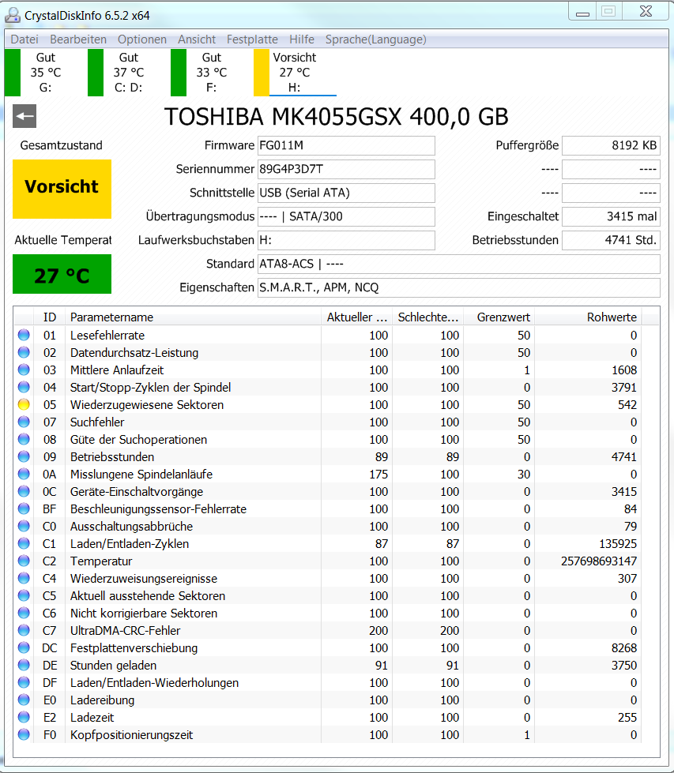The height and width of the screenshot is (773, 674).
Task: Select disk H: Vorsicht tab
Action: click(295, 73)
